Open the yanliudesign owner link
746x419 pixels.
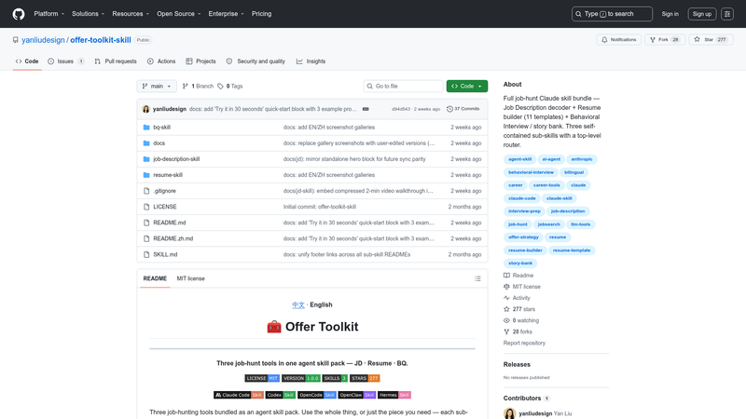pyautogui.click(x=43, y=40)
